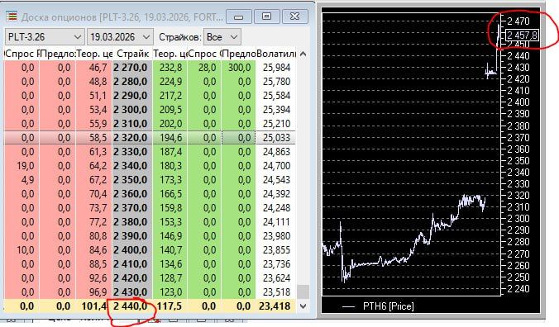
Task: Minimize the options board window
Action: 239,17
